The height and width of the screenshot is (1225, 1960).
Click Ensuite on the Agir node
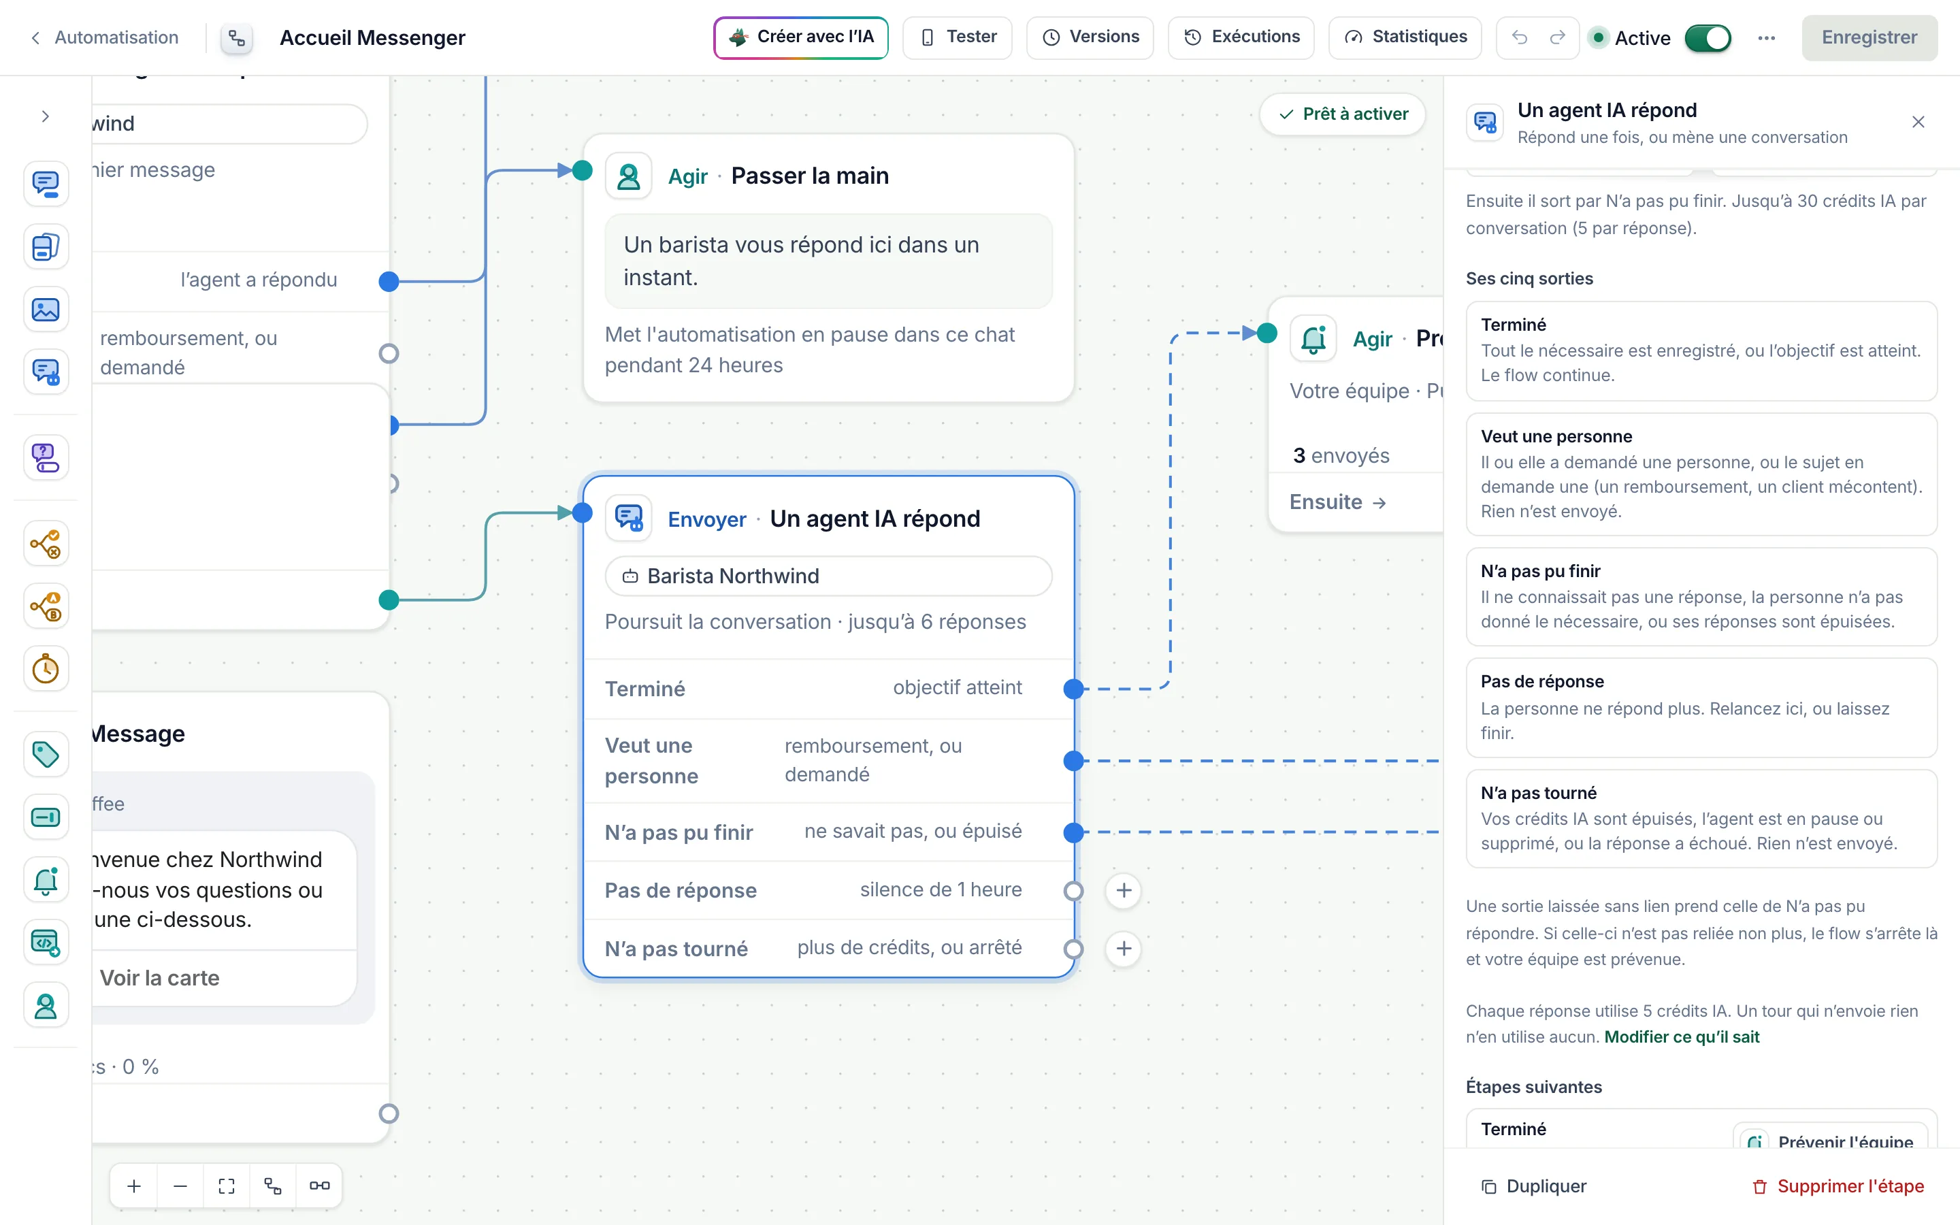(x=1337, y=502)
